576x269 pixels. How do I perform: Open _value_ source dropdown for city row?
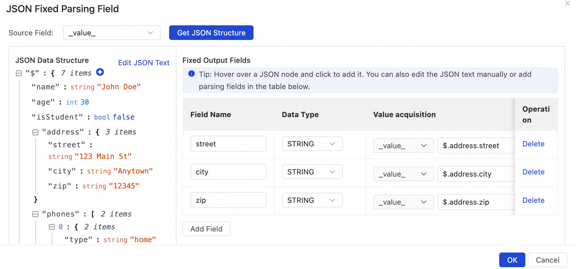pos(403,174)
